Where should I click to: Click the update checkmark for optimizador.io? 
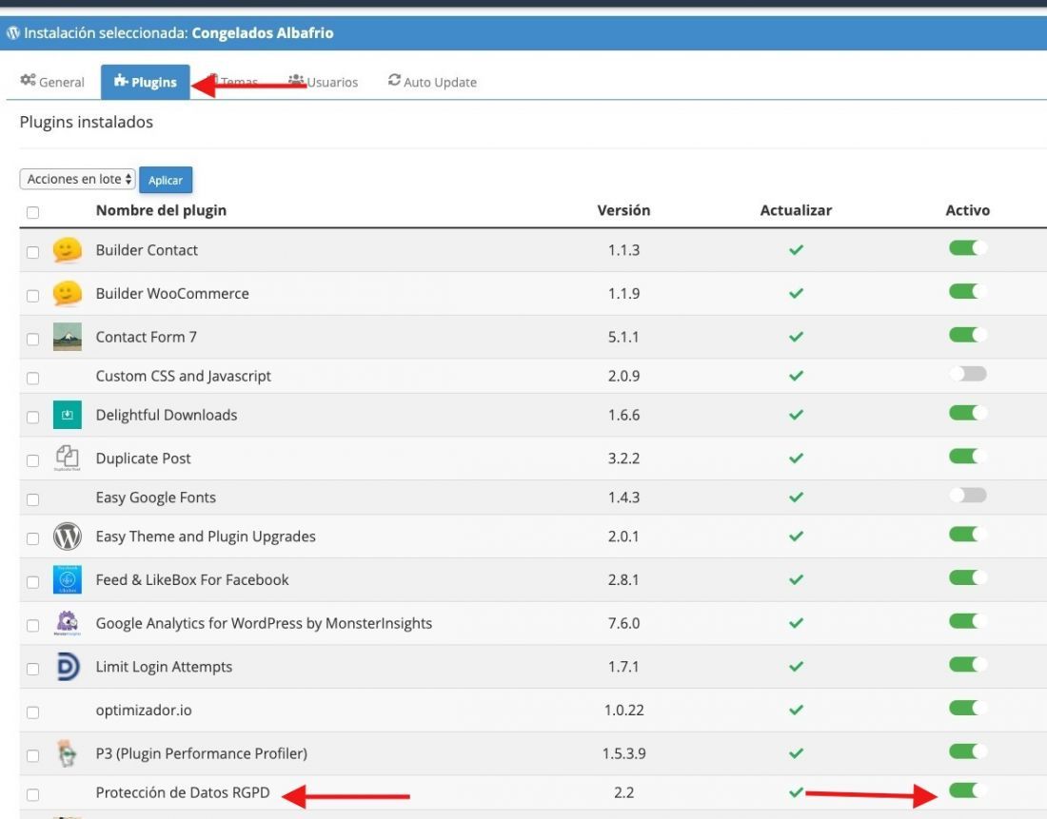click(796, 710)
